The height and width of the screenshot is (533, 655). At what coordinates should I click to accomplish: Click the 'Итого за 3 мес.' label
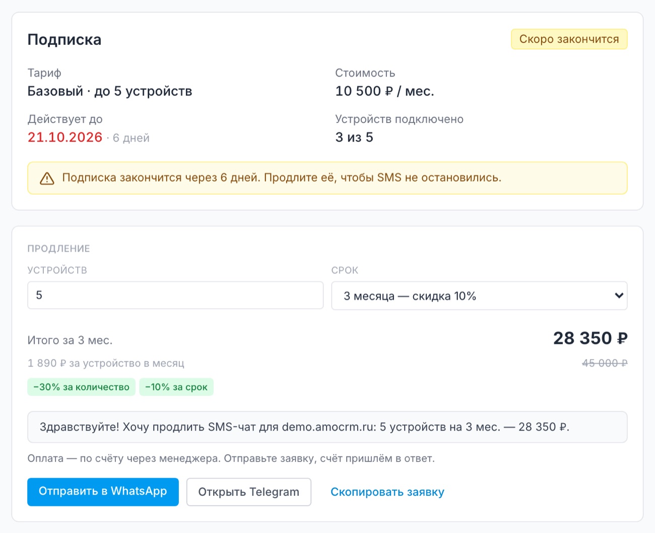coord(70,340)
